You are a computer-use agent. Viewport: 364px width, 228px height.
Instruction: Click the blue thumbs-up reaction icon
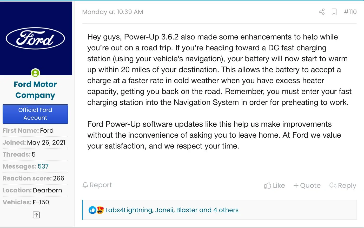click(92, 210)
